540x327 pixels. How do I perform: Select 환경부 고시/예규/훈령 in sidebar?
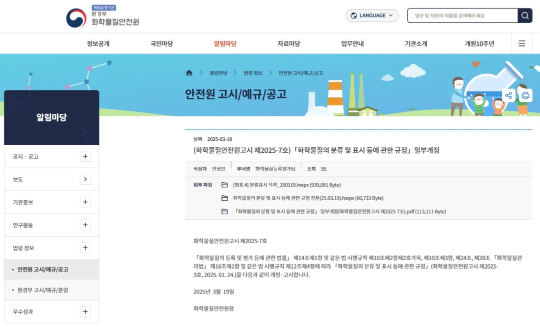coord(42,290)
